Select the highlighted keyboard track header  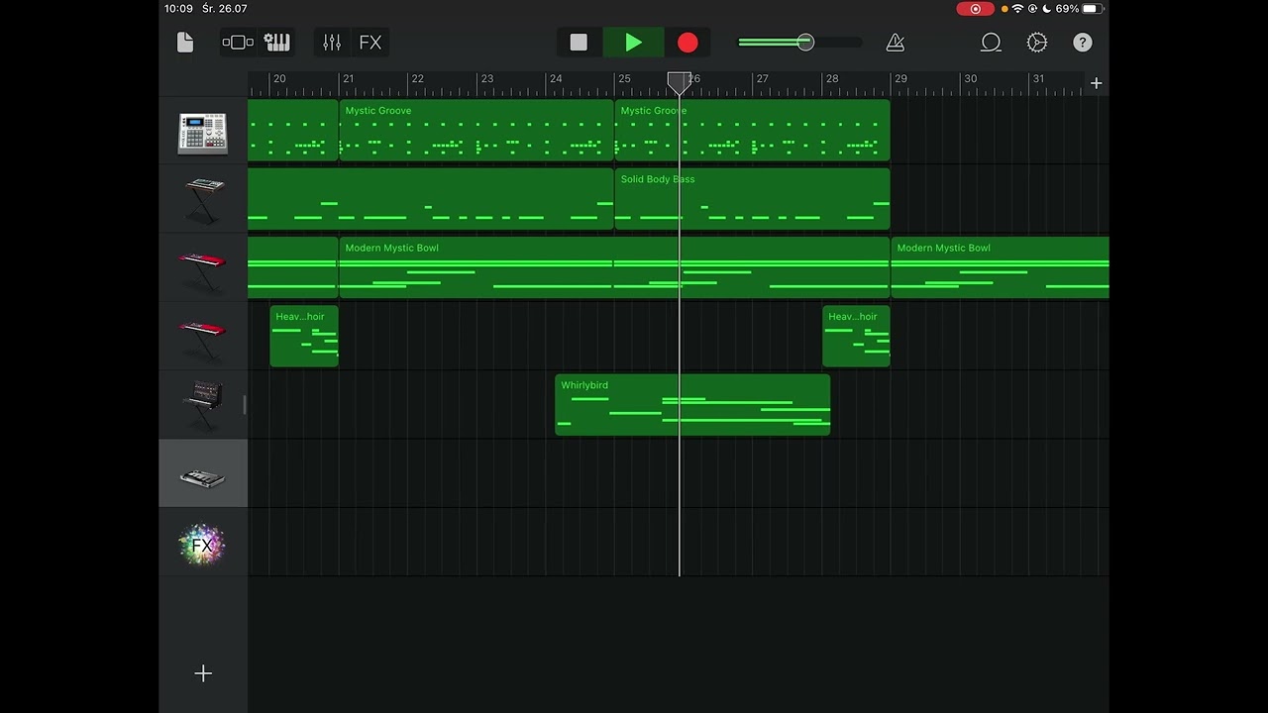203,473
